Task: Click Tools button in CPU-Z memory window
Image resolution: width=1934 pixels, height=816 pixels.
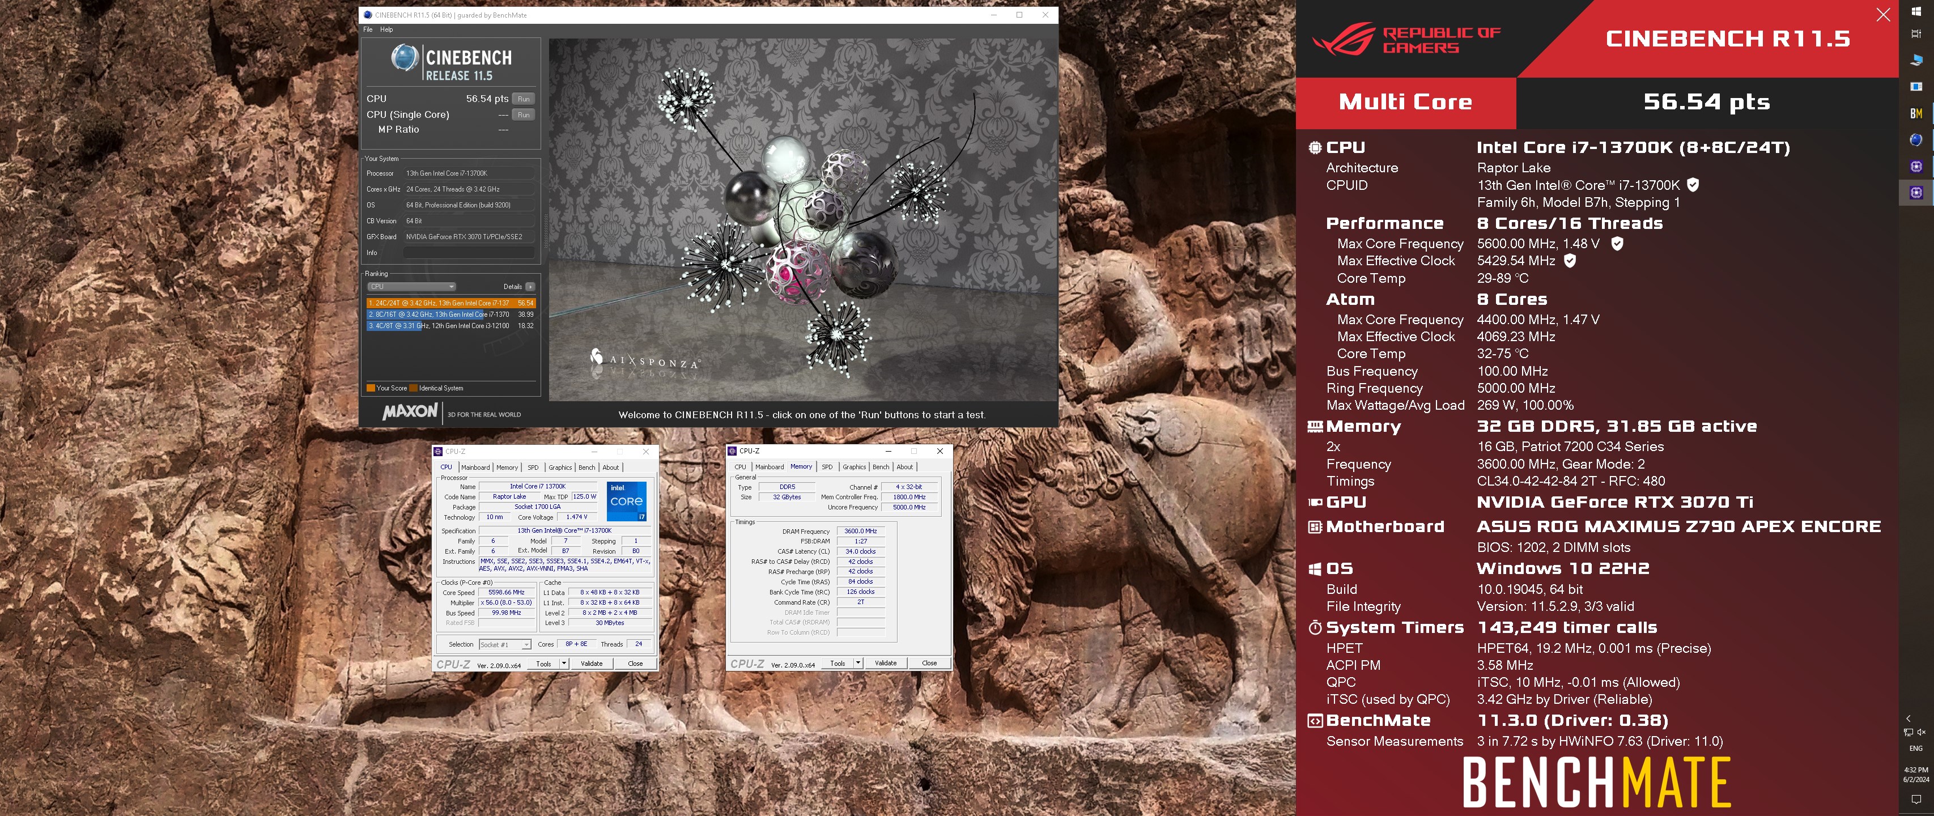Action: click(838, 663)
